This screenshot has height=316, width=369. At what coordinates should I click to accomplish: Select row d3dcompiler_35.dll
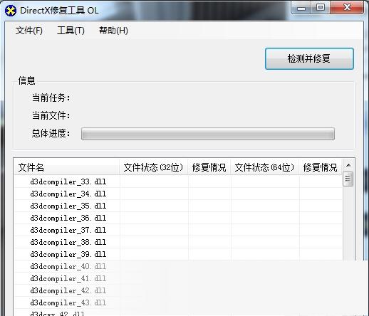point(178,206)
